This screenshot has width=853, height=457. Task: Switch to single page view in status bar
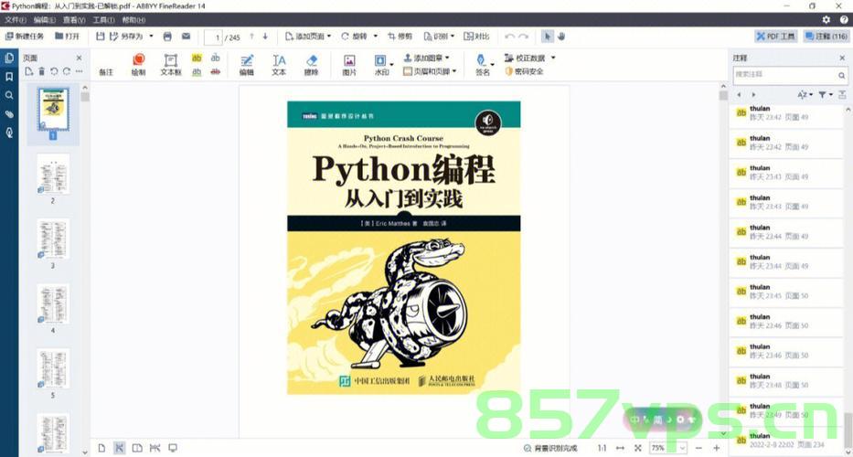(x=101, y=448)
